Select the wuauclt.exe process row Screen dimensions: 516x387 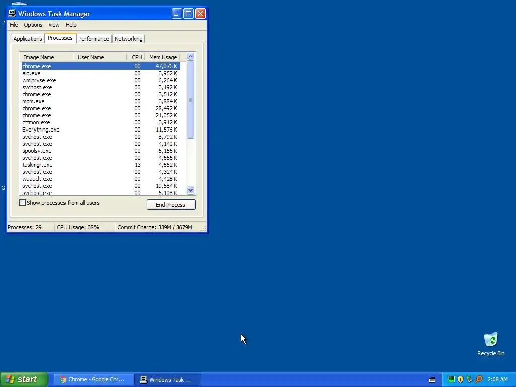(101, 179)
